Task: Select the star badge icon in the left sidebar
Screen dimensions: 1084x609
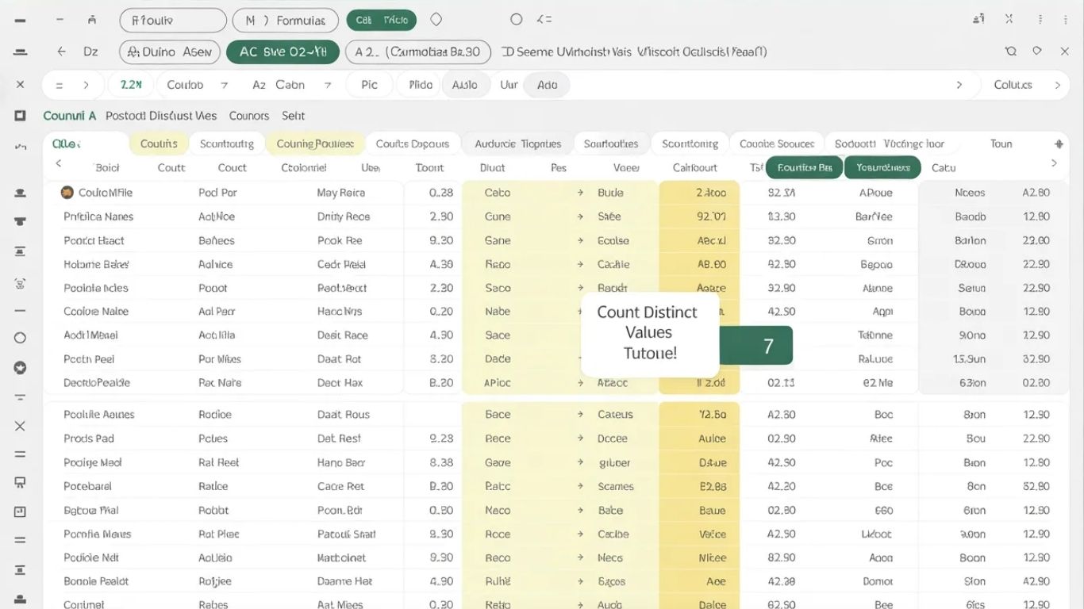Action: [20, 366]
